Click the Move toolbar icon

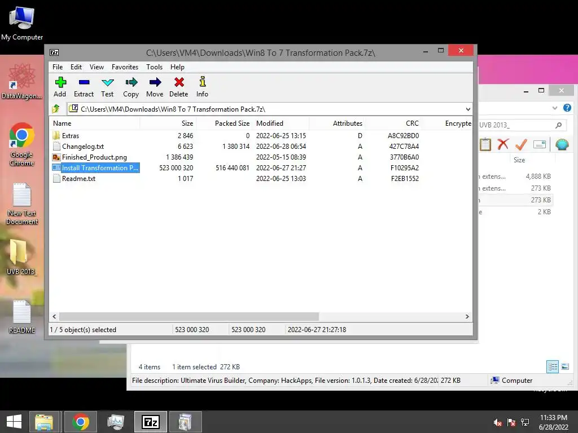pyautogui.click(x=155, y=87)
